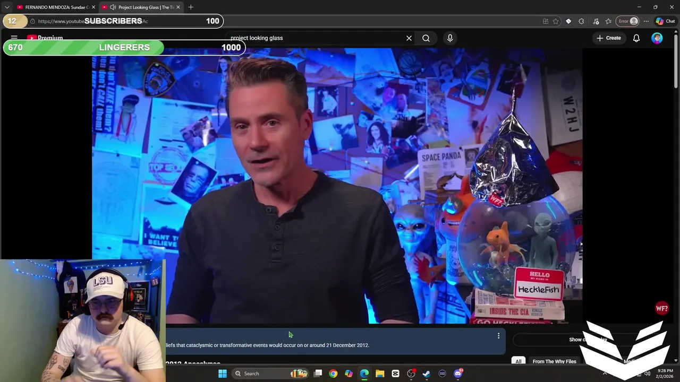
Task: Open Edge settings and more menu
Action: [646, 21]
